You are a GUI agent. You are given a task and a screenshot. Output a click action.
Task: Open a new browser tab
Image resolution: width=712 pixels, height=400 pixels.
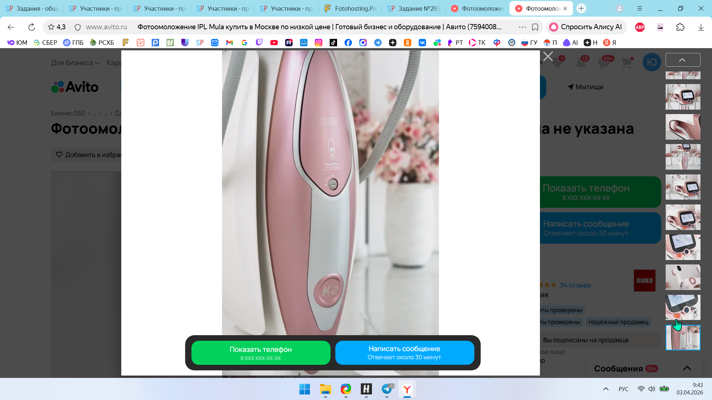(x=581, y=8)
